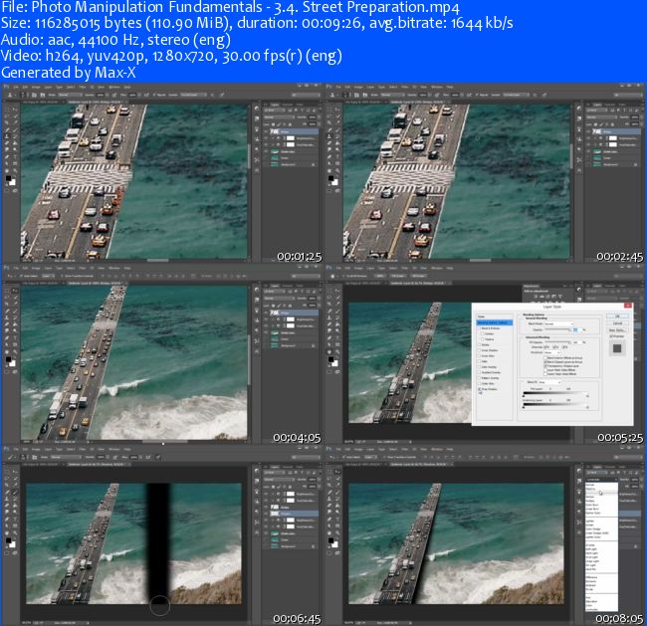
Task: Open File menu in the 00:01:25 frame
Action: click(16, 87)
